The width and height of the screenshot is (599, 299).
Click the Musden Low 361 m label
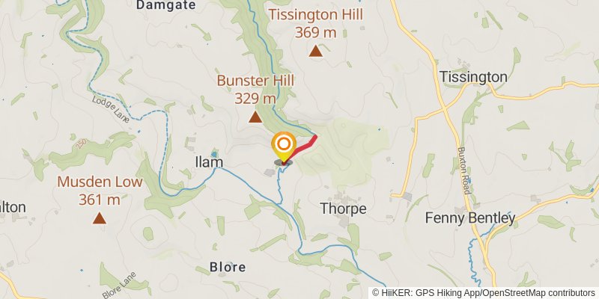(100, 191)
